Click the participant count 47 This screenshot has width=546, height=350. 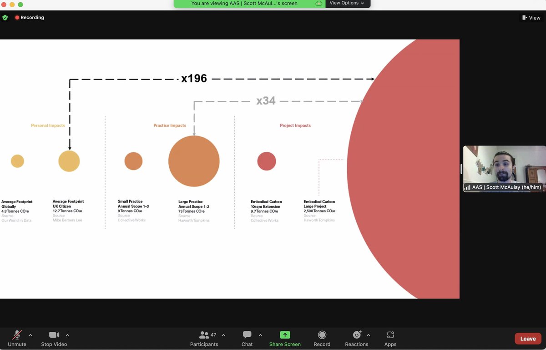point(213,335)
